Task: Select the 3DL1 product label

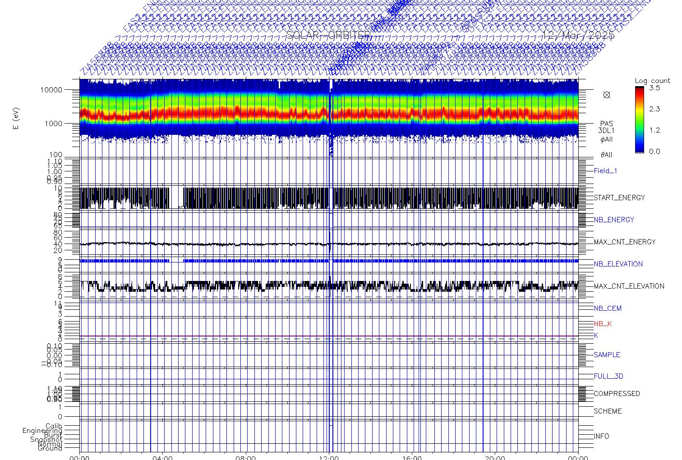Action: point(606,131)
